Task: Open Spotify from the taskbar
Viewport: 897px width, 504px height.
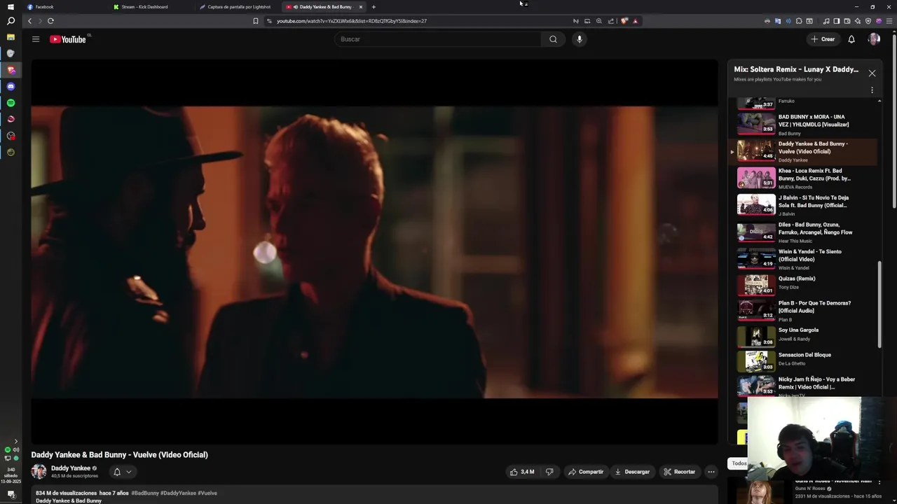Action: [x=11, y=103]
